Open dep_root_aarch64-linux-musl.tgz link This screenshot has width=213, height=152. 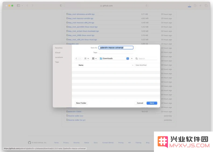pyautogui.click(x=83, y=27)
